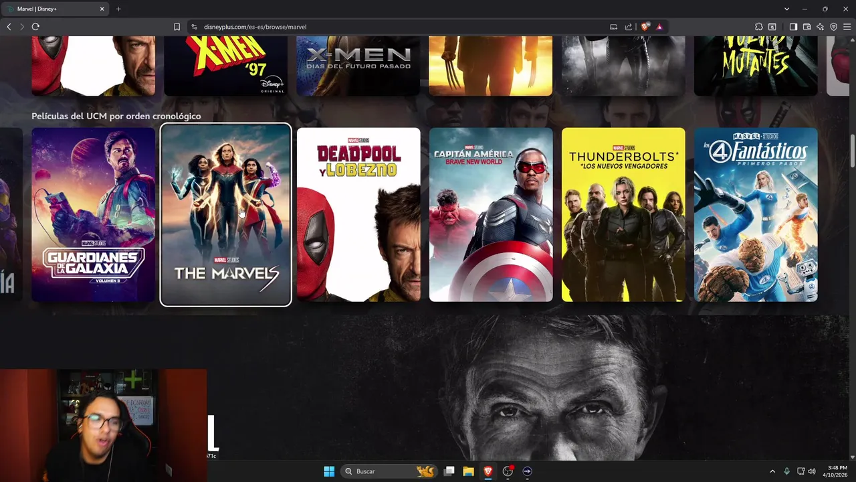Click the page vertical scrollbar thumb
This screenshot has height=482, width=856.
pos(853,151)
